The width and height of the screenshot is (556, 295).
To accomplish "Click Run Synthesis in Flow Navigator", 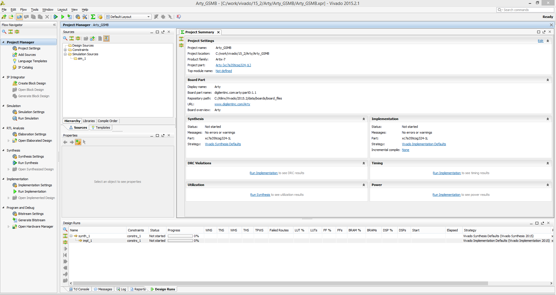I will tap(28, 163).
